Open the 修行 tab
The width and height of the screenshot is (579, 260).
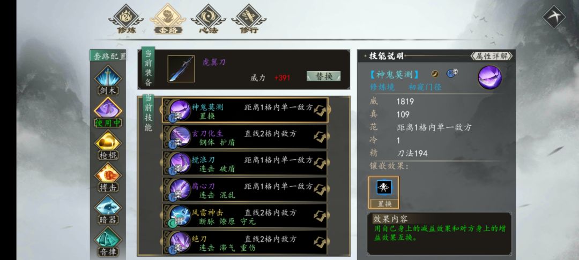249,18
